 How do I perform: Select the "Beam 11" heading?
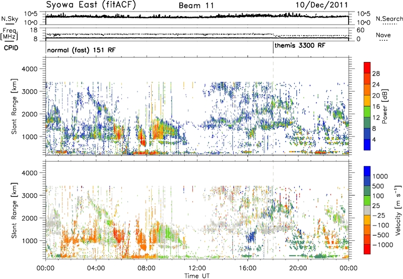coord(196,6)
